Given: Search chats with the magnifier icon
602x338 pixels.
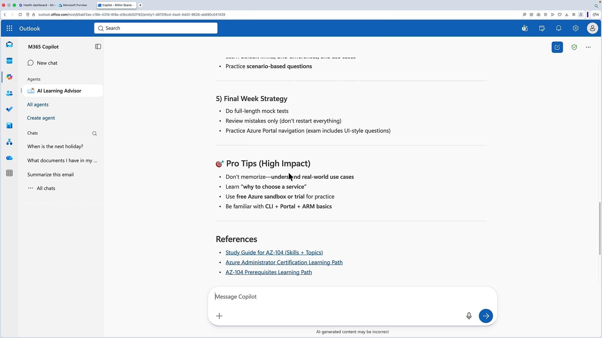Looking at the screenshot, I should click(x=94, y=134).
